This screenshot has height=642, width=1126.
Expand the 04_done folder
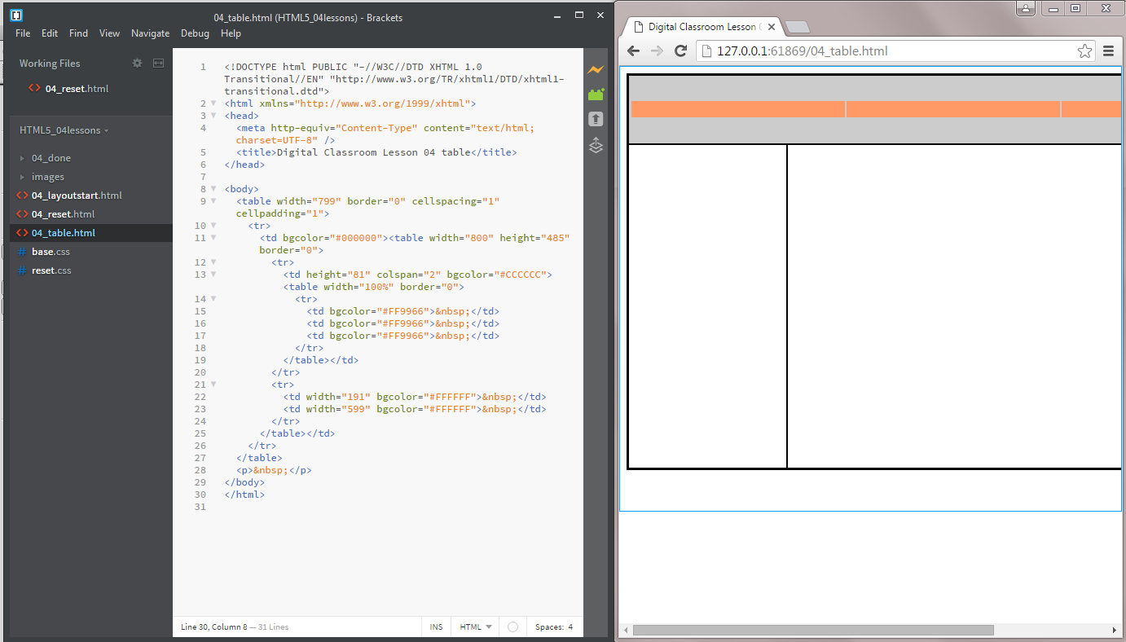(51, 158)
